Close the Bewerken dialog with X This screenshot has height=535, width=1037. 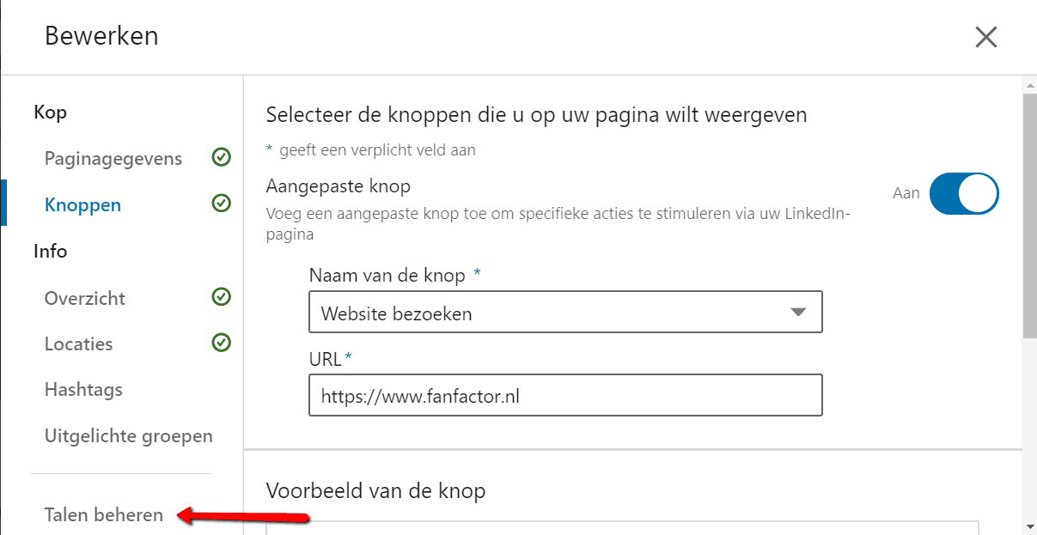(x=985, y=37)
